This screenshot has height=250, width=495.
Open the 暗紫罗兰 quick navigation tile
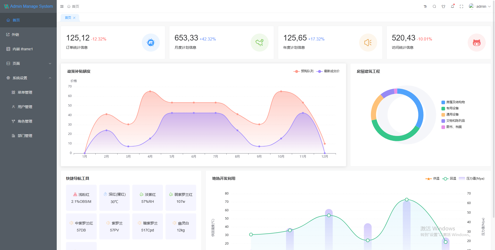click(147, 227)
